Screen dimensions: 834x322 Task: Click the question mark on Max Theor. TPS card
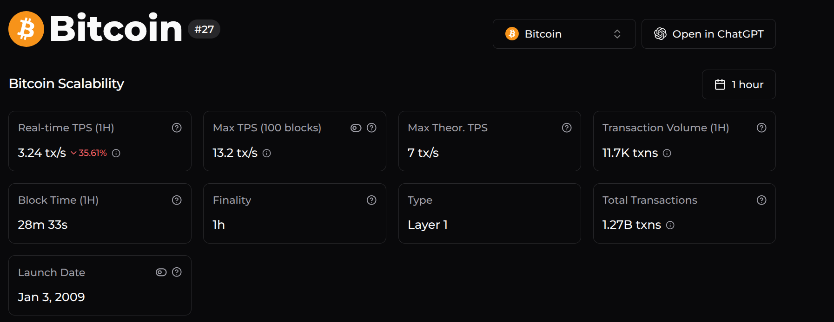coord(566,128)
